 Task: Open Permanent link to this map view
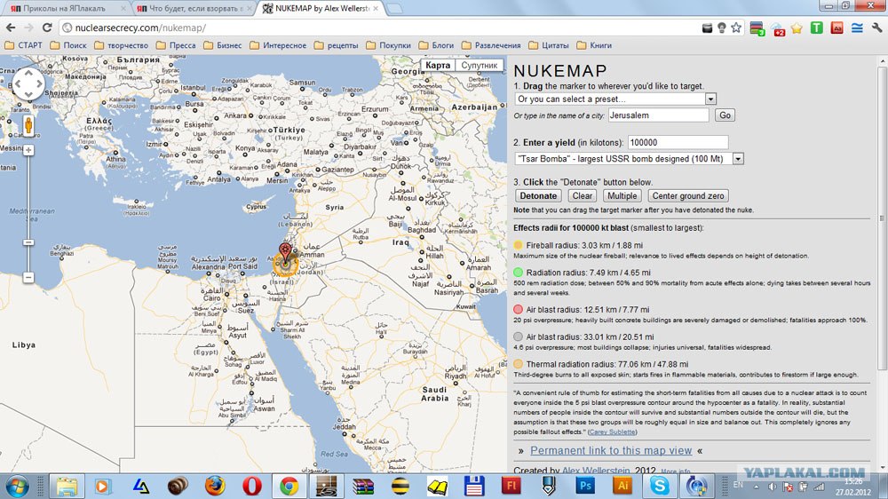coord(611,451)
